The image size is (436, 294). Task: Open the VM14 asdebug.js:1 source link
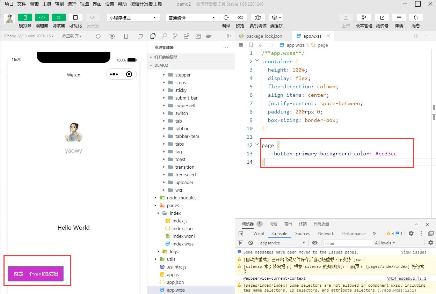407,278
